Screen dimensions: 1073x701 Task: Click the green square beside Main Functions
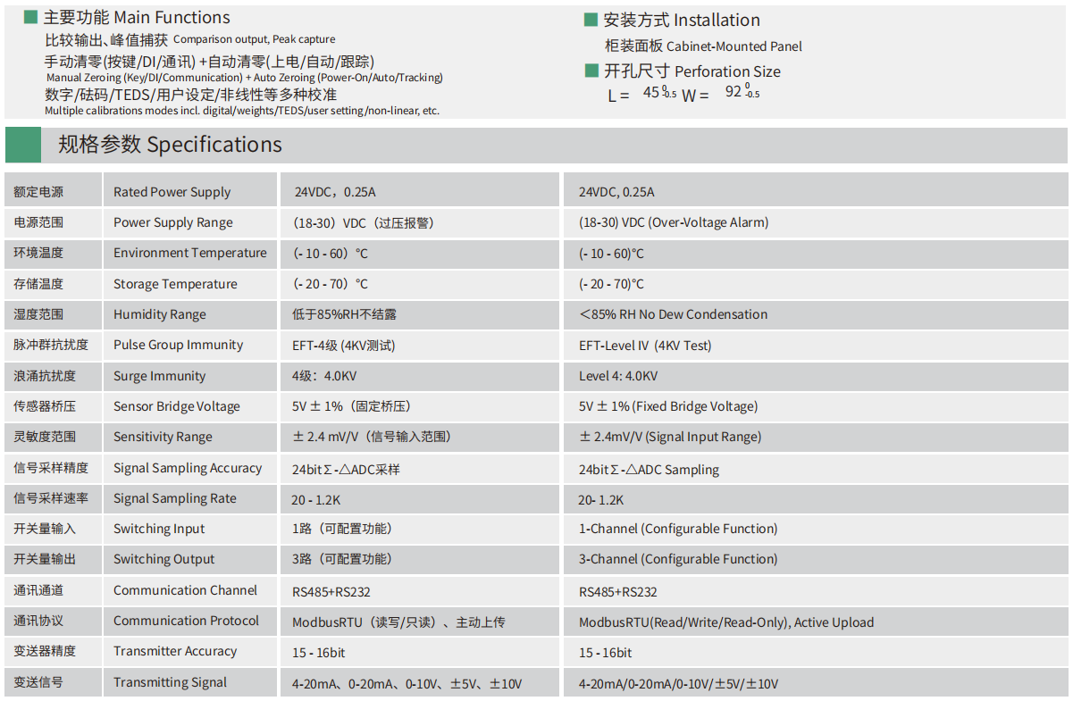coord(30,17)
